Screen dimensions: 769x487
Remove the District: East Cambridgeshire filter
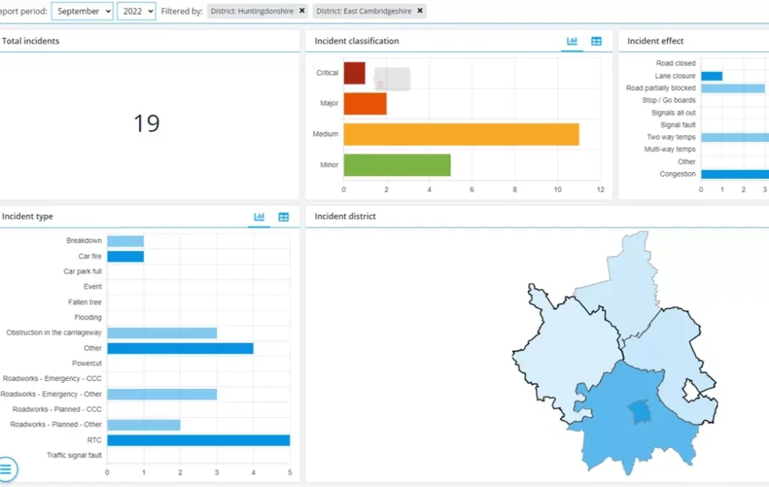[x=420, y=11]
